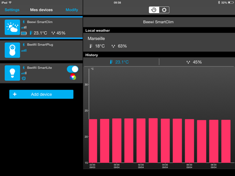Tap the 09:38 status bar clock
The image size is (235, 176).
[117, 2]
